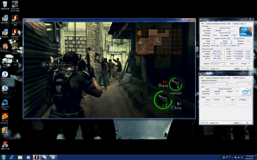Switch to About tab in upper CPU-Z
The image size is (257, 160).
click(243, 24)
